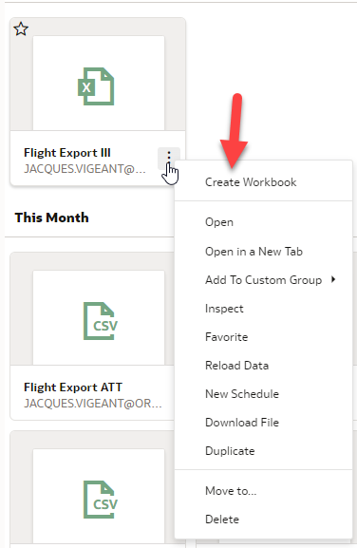Open the Flight Export ATT dataset title
The image size is (357, 548).
point(73,387)
